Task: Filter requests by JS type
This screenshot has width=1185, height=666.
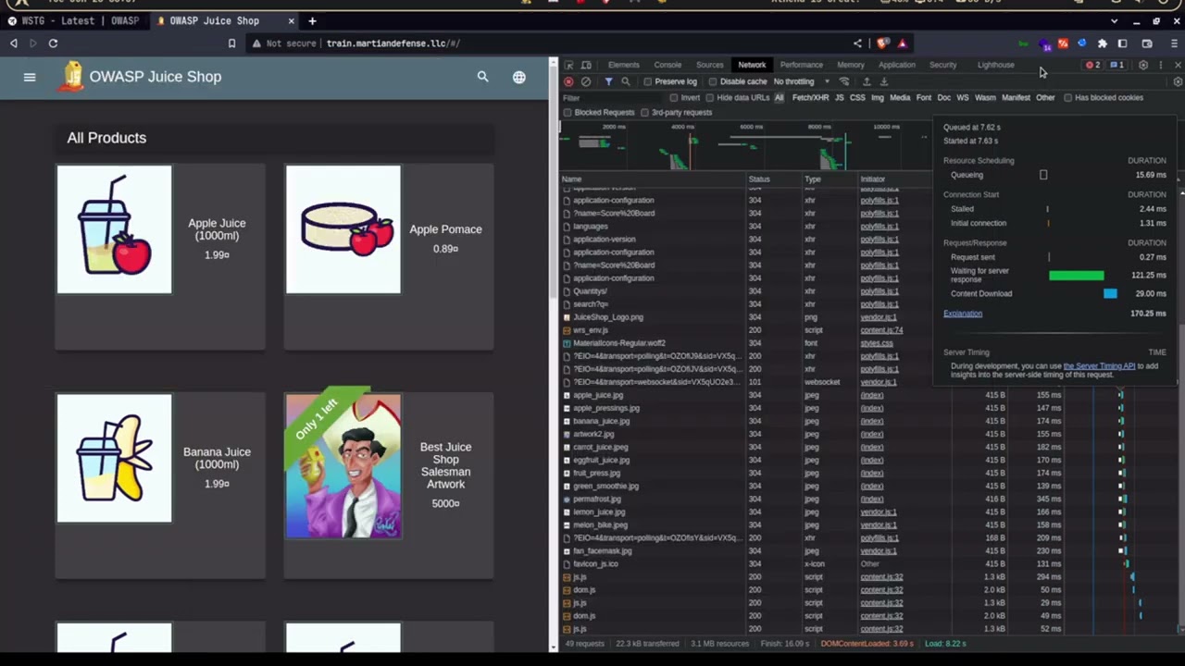Action: pos(840,97)
